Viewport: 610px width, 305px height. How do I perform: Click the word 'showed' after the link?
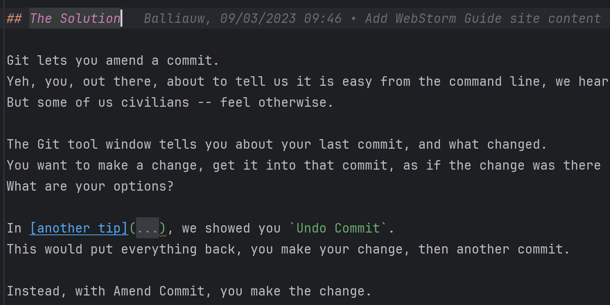click(228, 228)
